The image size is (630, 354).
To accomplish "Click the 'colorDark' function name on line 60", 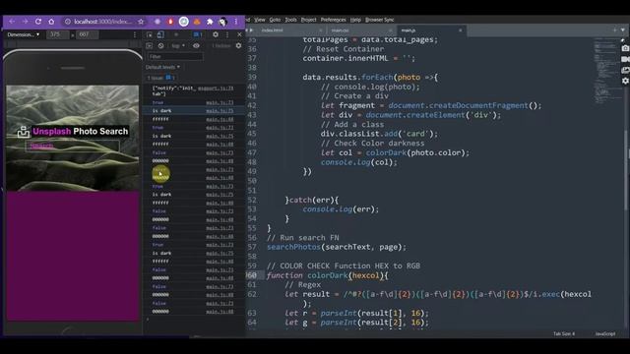I will [328, 275].
